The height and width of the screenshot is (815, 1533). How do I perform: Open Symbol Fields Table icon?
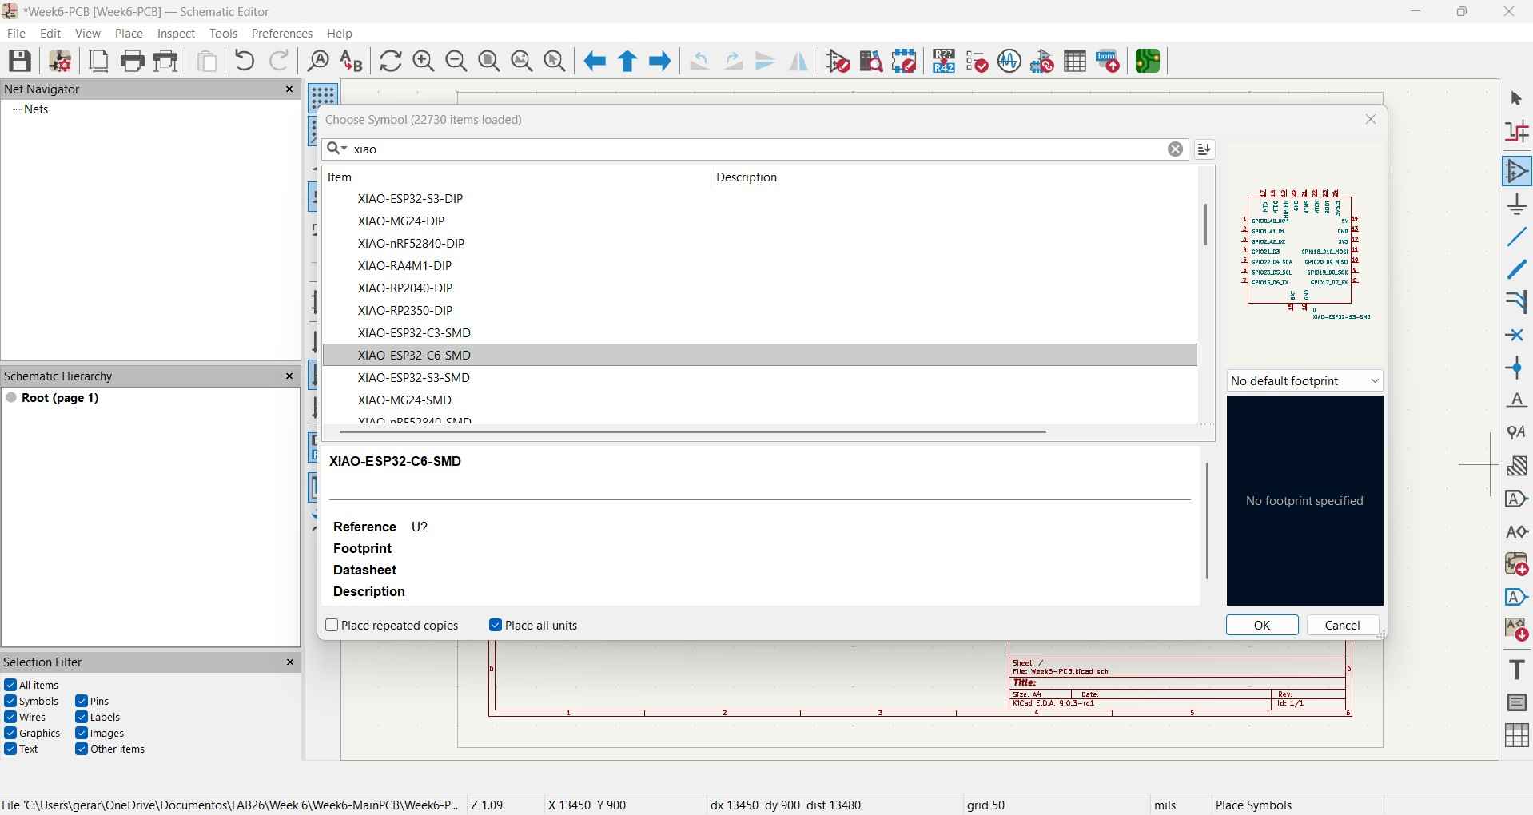click(x=1076, y=62)
